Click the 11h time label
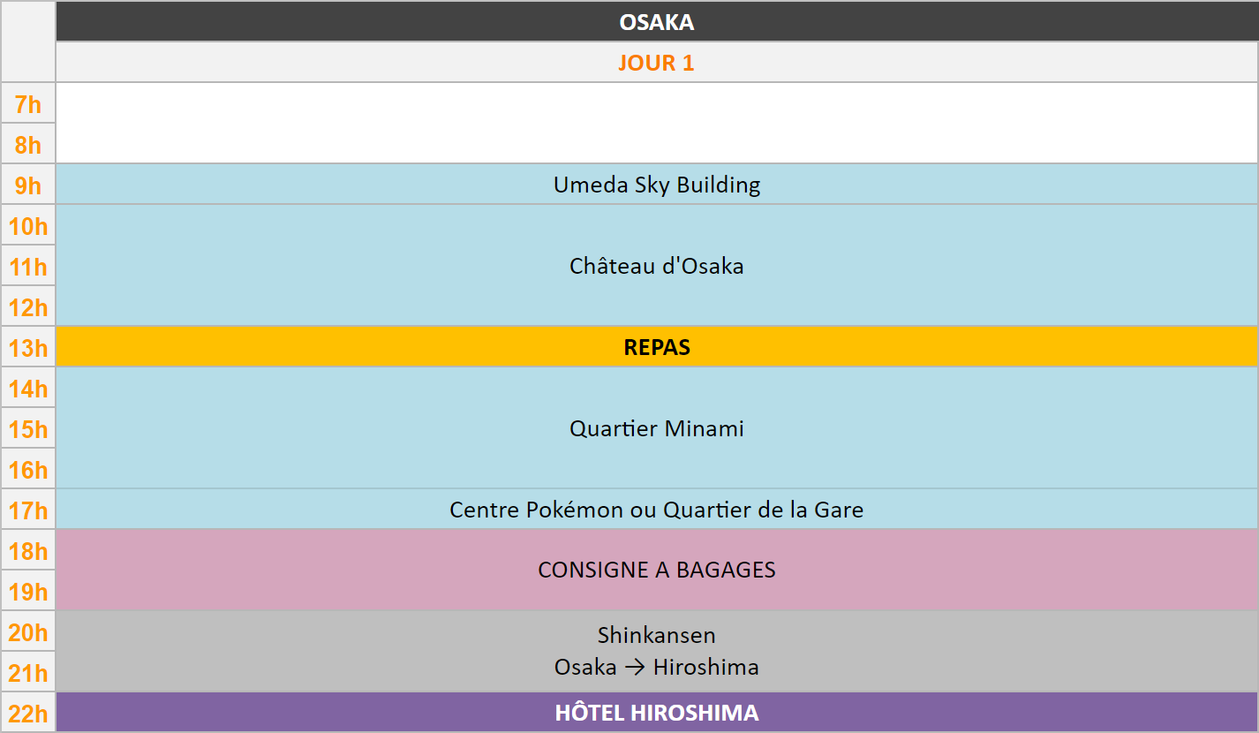Viewport: 1259px width, 733px height. coord(28,267)
